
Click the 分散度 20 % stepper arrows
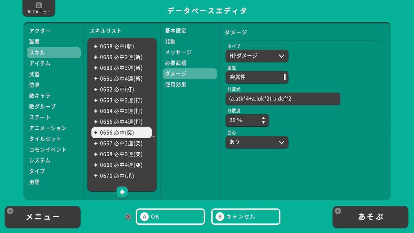tap(264, 120)
